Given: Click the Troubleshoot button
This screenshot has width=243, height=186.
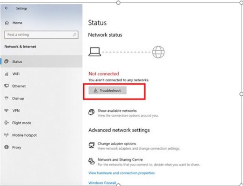Looking at the screenshot, I should [x=107, y=90].
